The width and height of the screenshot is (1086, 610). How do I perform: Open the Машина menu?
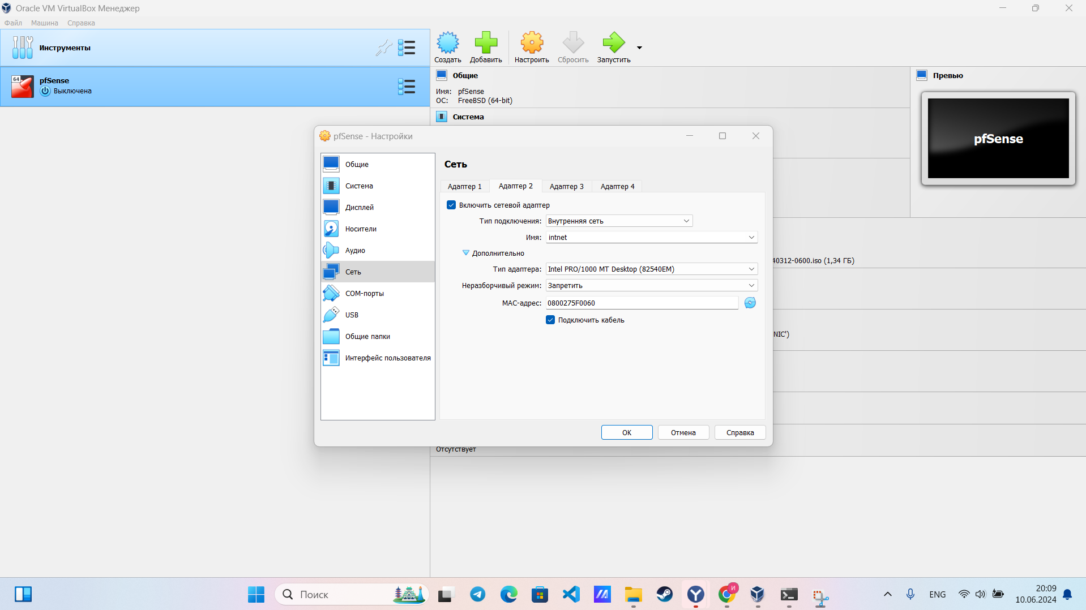click(x=45, y=23)
